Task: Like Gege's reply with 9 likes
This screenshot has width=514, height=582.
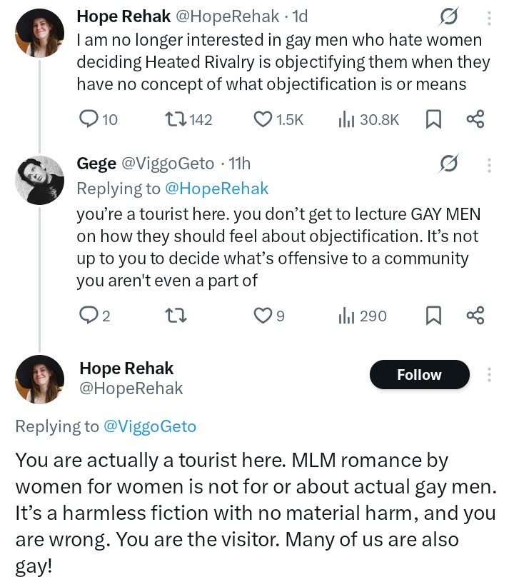Action: click(x=263, y=315)
